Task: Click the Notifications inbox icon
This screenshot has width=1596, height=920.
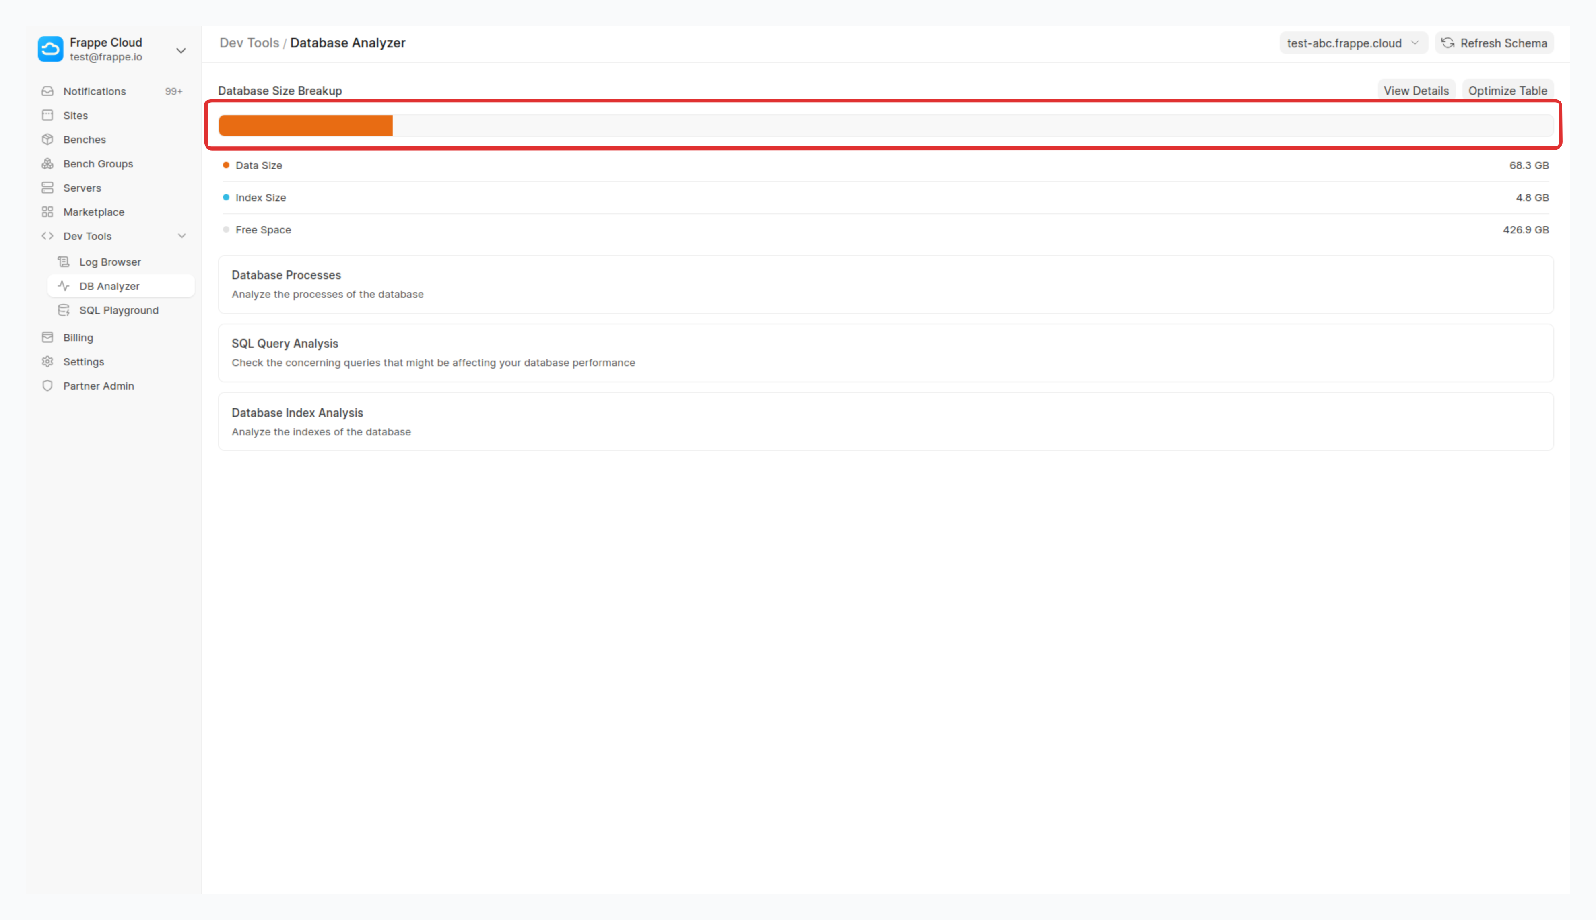Action: click(47, 91)
